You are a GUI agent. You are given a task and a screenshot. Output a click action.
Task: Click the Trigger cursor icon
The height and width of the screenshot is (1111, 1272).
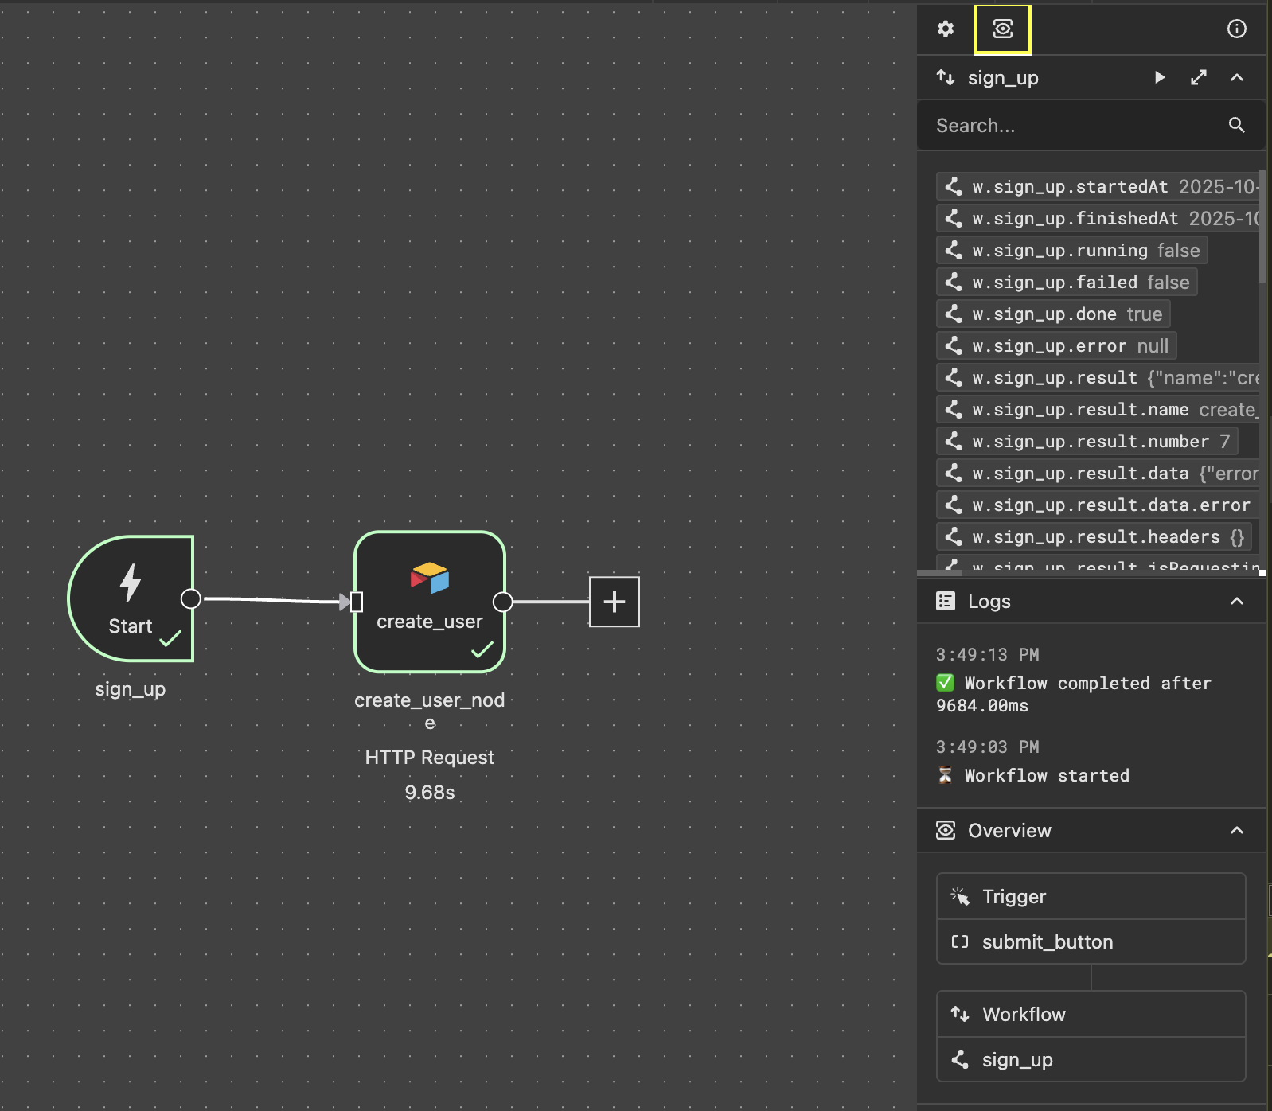960,896
